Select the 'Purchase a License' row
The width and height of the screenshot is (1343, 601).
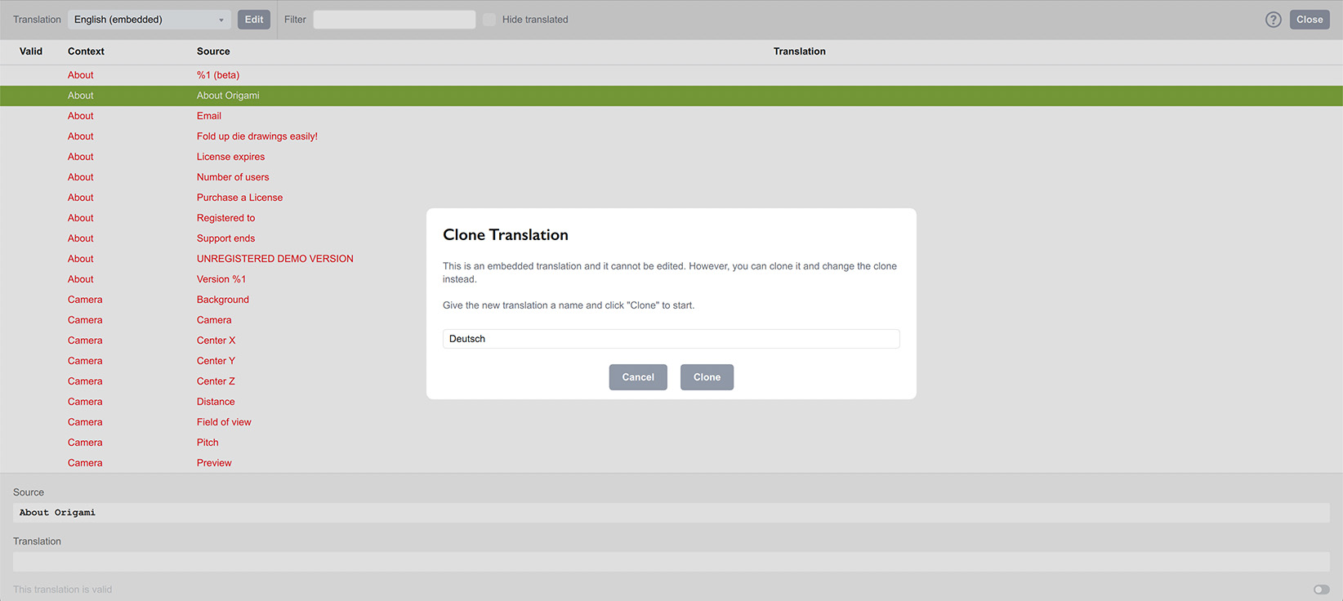[239, 198]
